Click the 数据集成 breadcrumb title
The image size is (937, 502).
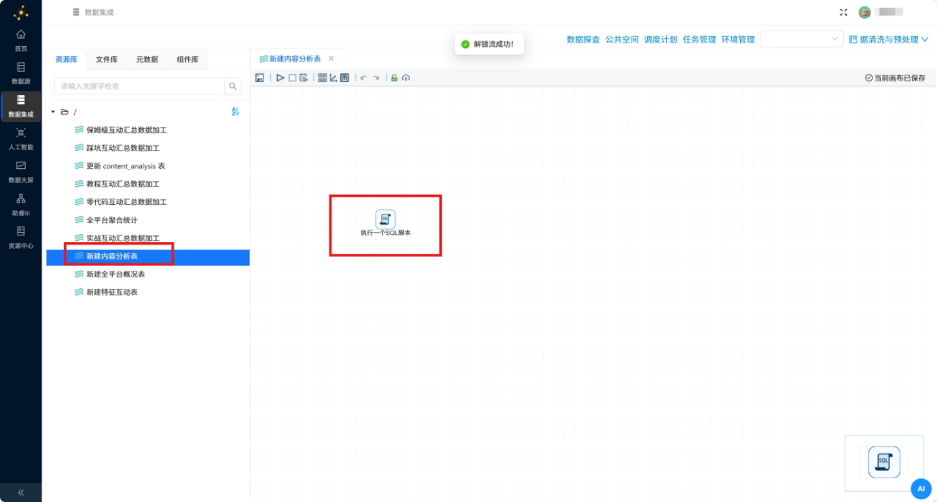[99, 12]
